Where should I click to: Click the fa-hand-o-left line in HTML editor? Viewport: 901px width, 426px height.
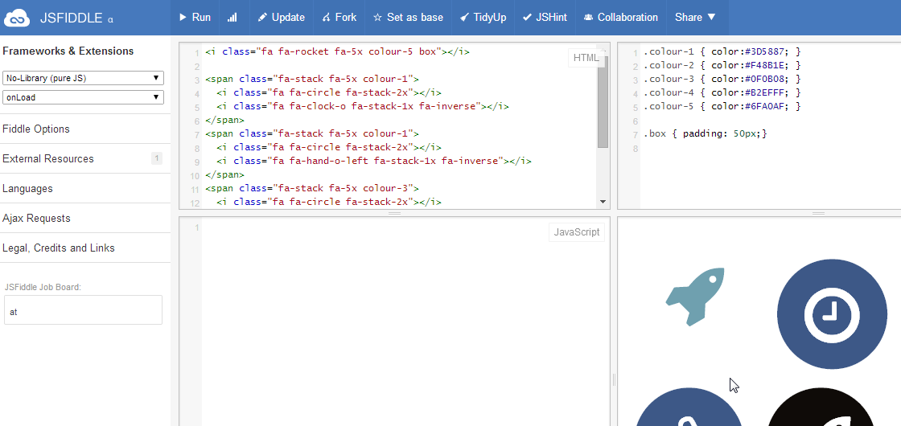tap(373, 162)
